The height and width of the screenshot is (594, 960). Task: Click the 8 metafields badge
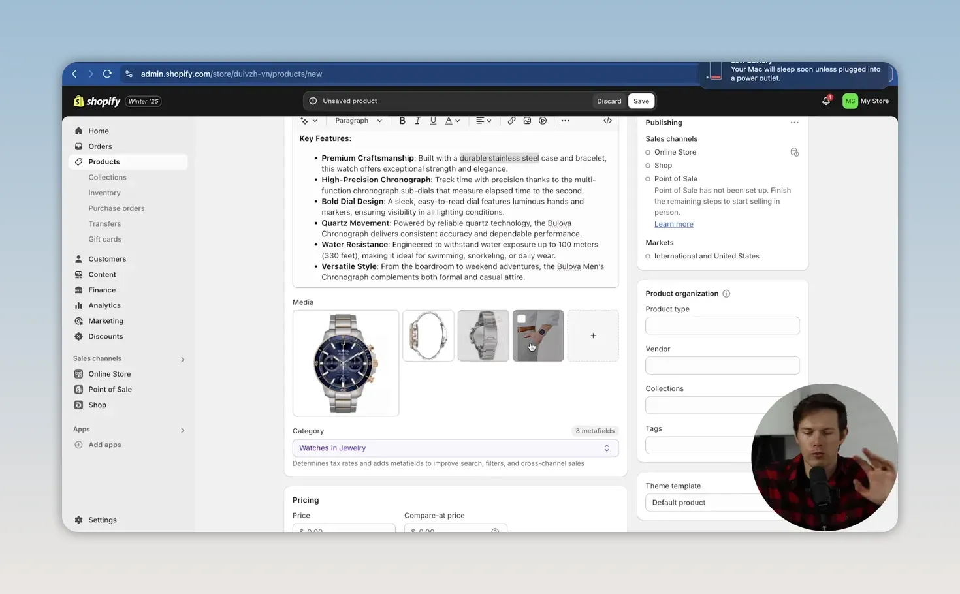coord(595,431)
